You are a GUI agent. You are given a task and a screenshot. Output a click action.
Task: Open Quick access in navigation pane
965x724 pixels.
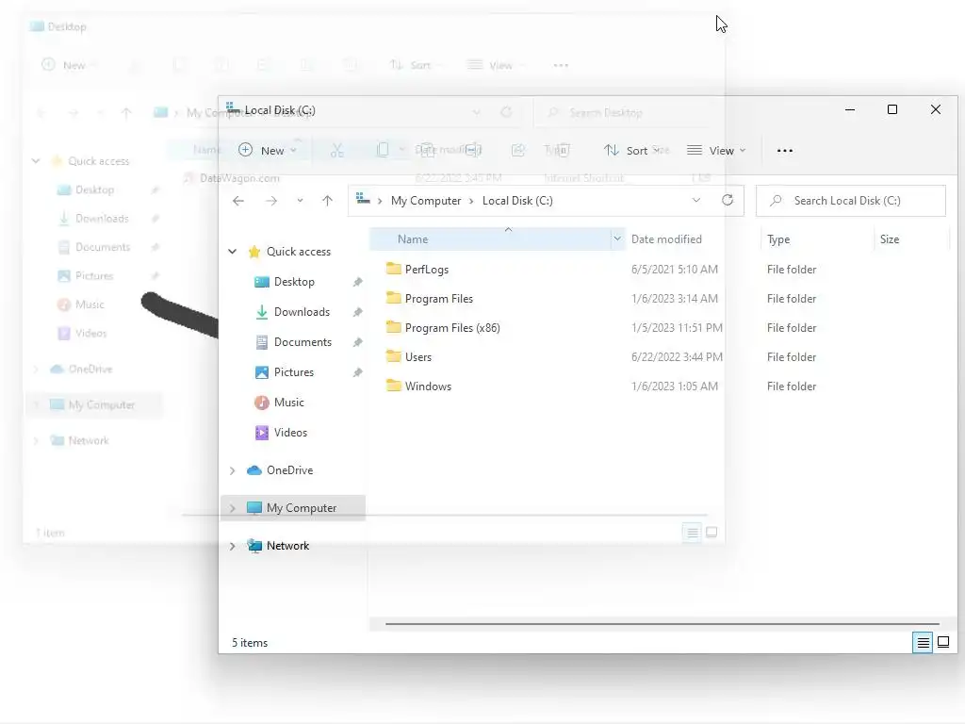coord(299,251)
